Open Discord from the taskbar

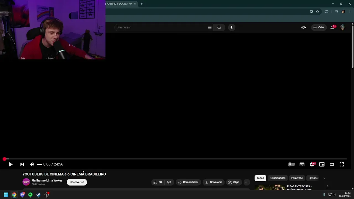tap(22, 195)
